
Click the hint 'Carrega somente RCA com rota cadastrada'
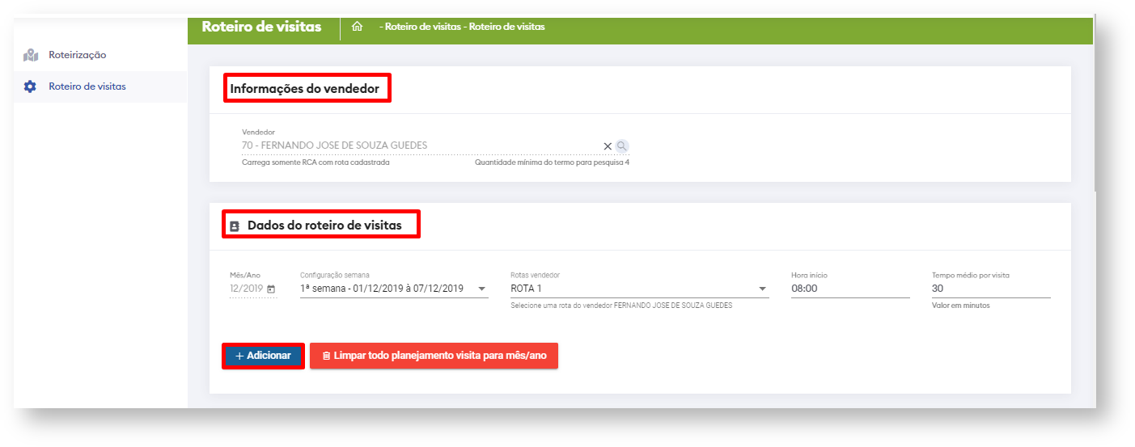(316, 162)
